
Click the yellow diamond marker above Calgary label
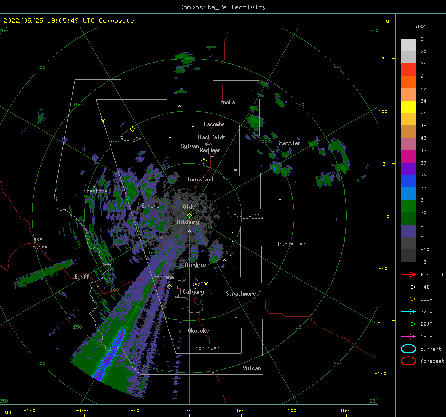point(196,286)
